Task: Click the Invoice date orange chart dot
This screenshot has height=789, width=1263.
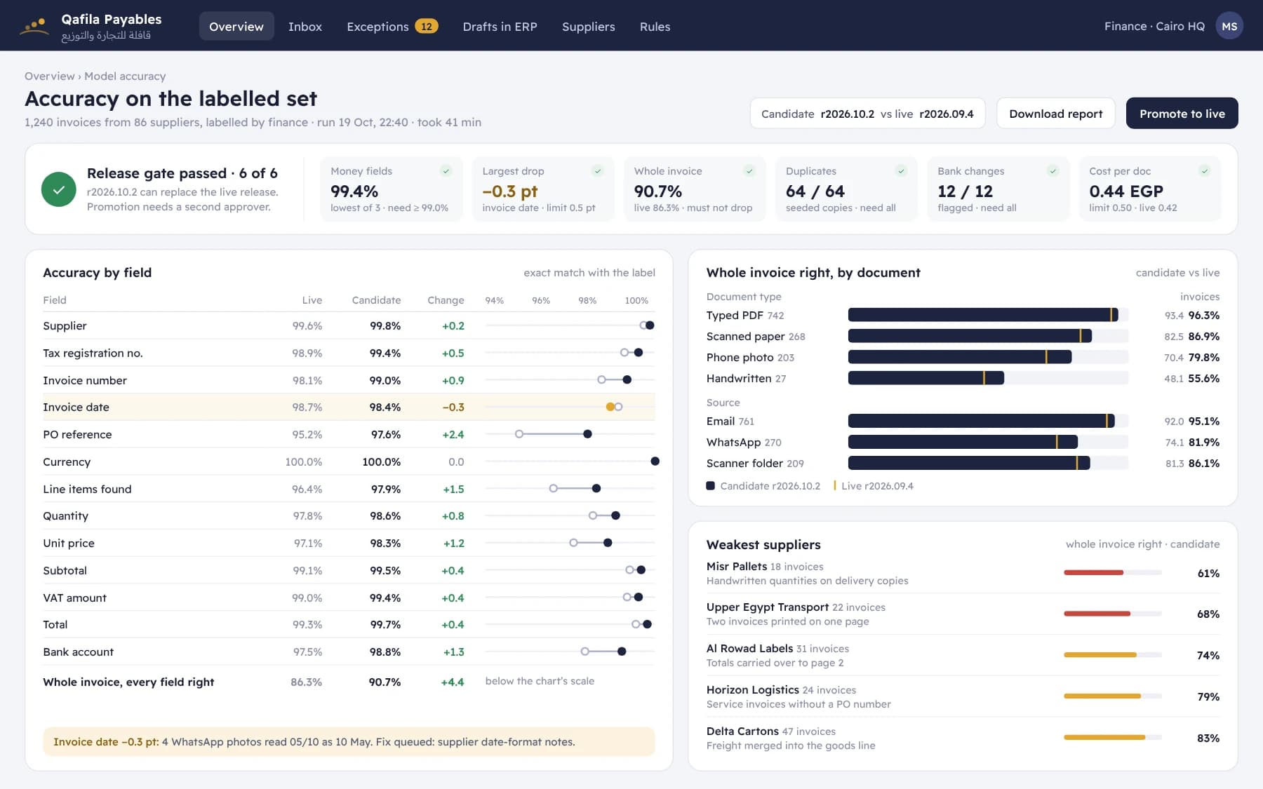Action: click(610, 407)
